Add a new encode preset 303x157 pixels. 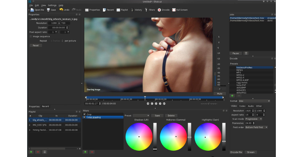point(232,96)
